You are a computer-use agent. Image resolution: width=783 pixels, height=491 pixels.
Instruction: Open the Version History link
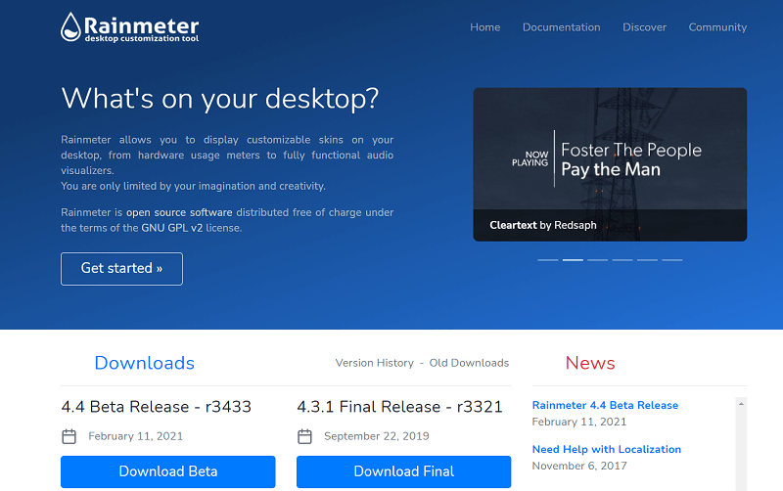click(x=375, y=363)
